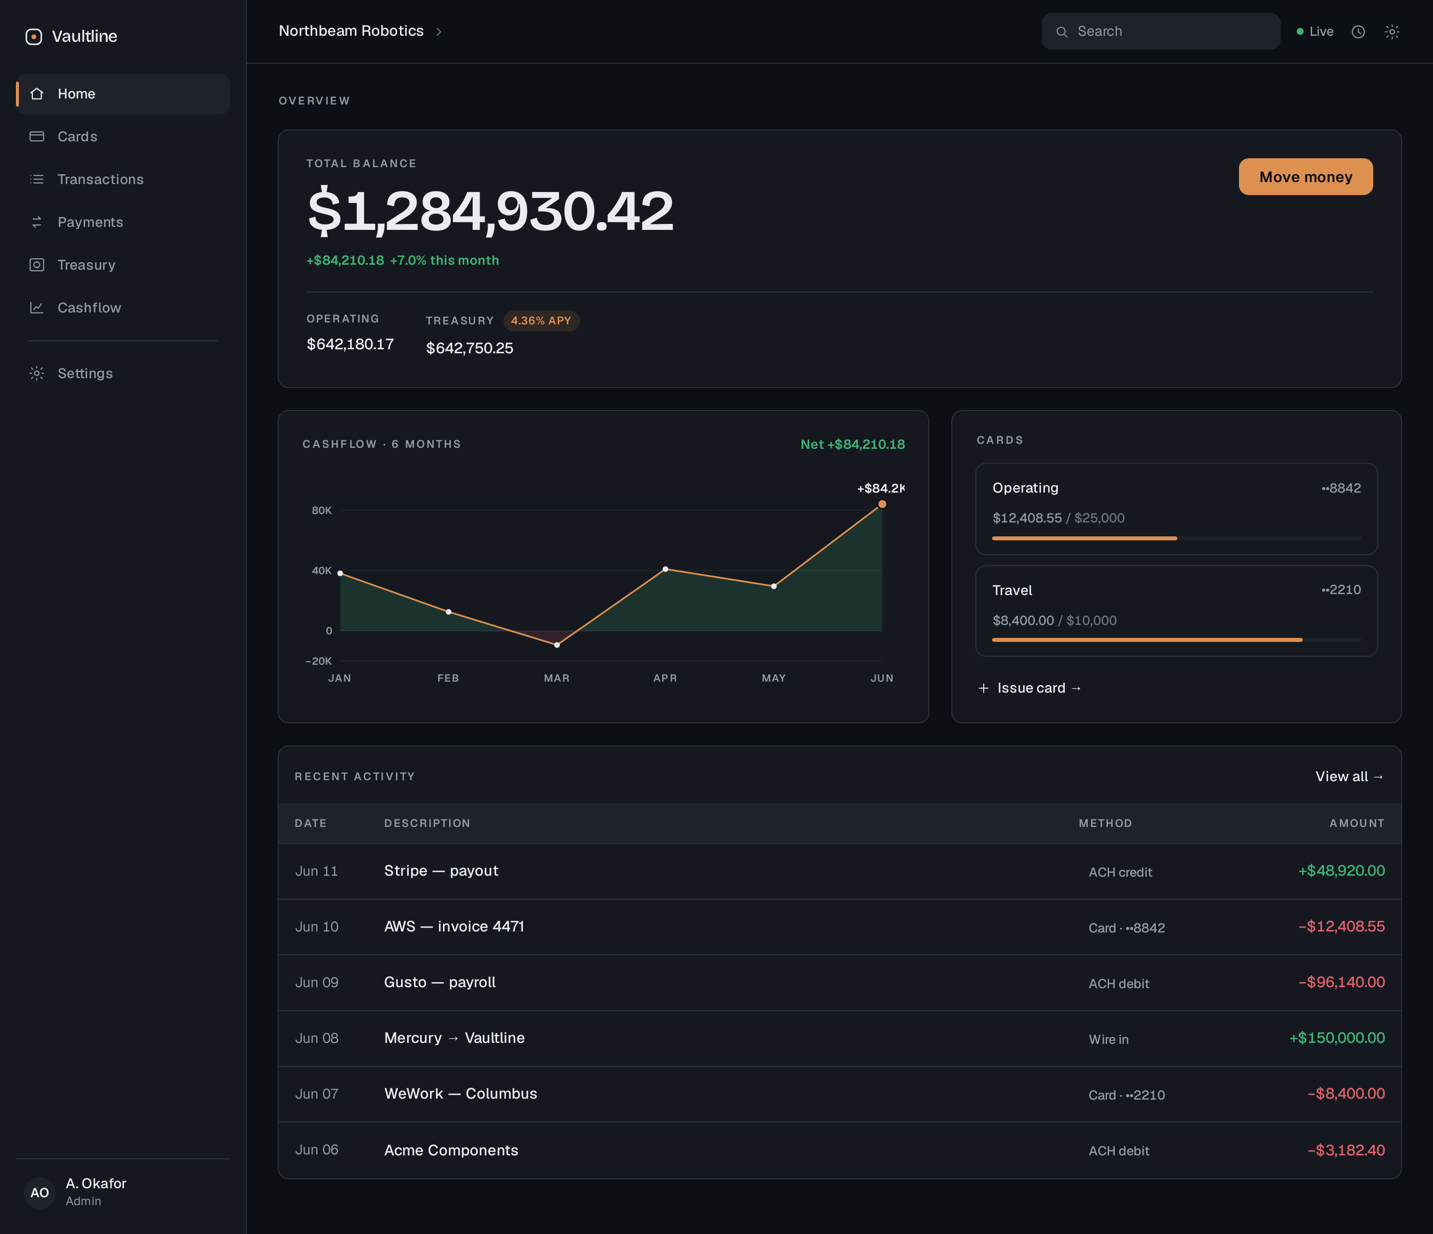Open the Home menu item
This screenshot has width=1433, height=1234.
point(123,94)
